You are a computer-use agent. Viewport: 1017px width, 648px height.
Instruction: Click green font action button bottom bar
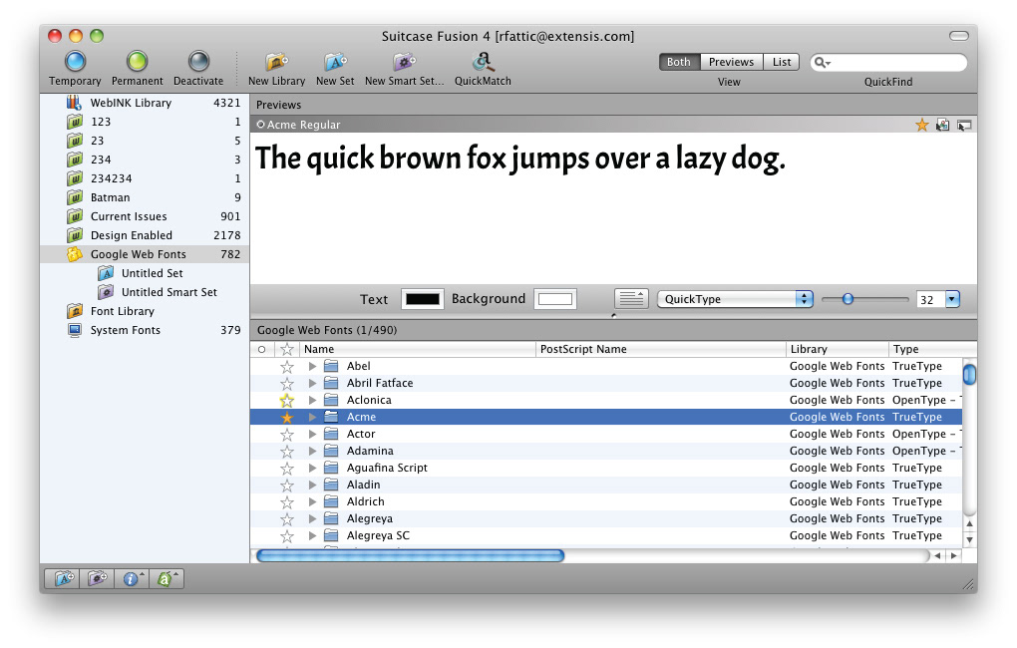[x=167, y=578]
